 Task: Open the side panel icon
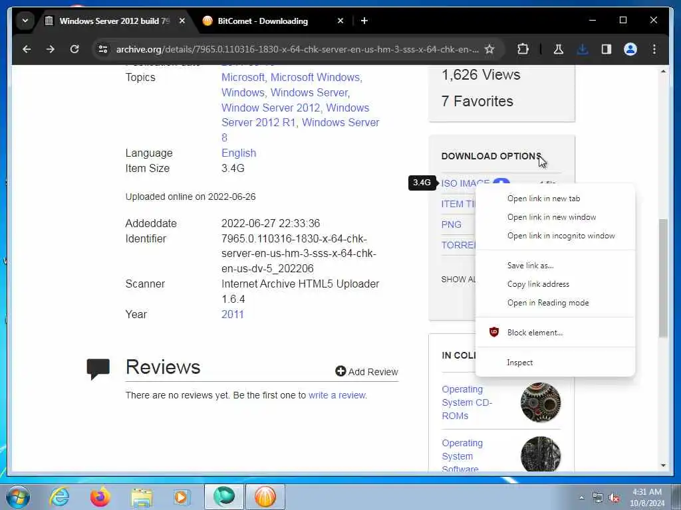point(607,49)
